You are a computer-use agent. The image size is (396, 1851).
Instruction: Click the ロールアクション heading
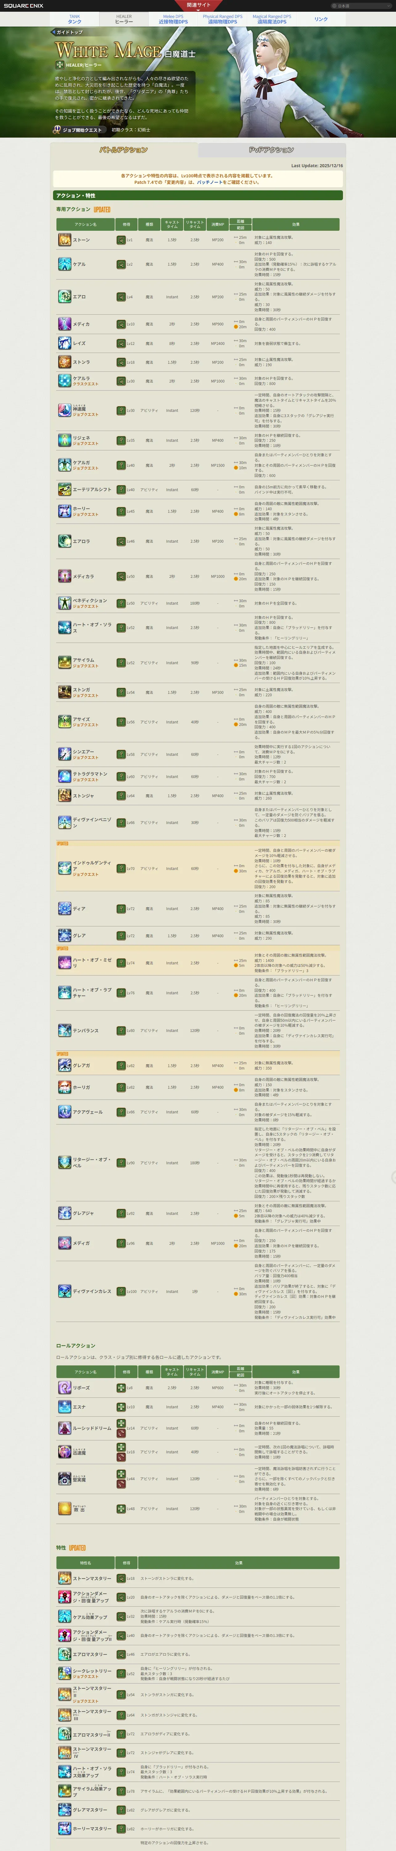76,1346
